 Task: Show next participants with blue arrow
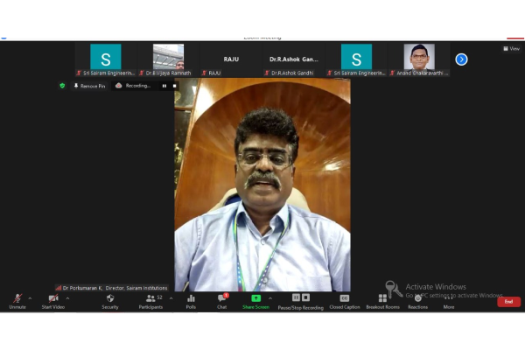(x=461, y=59)
